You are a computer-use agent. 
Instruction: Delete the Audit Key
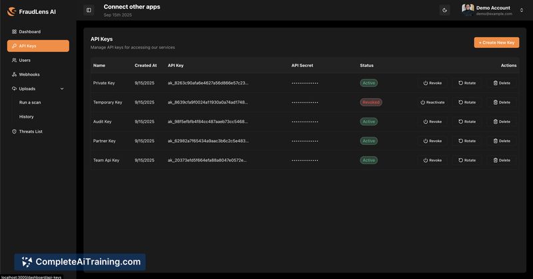point(502,122)
